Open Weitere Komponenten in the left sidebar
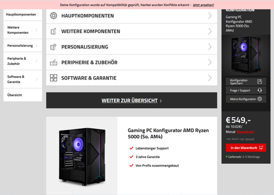Image resolution: width=274 pixels, height=195 pixels. pyautogui.click(x=23, y=30)
